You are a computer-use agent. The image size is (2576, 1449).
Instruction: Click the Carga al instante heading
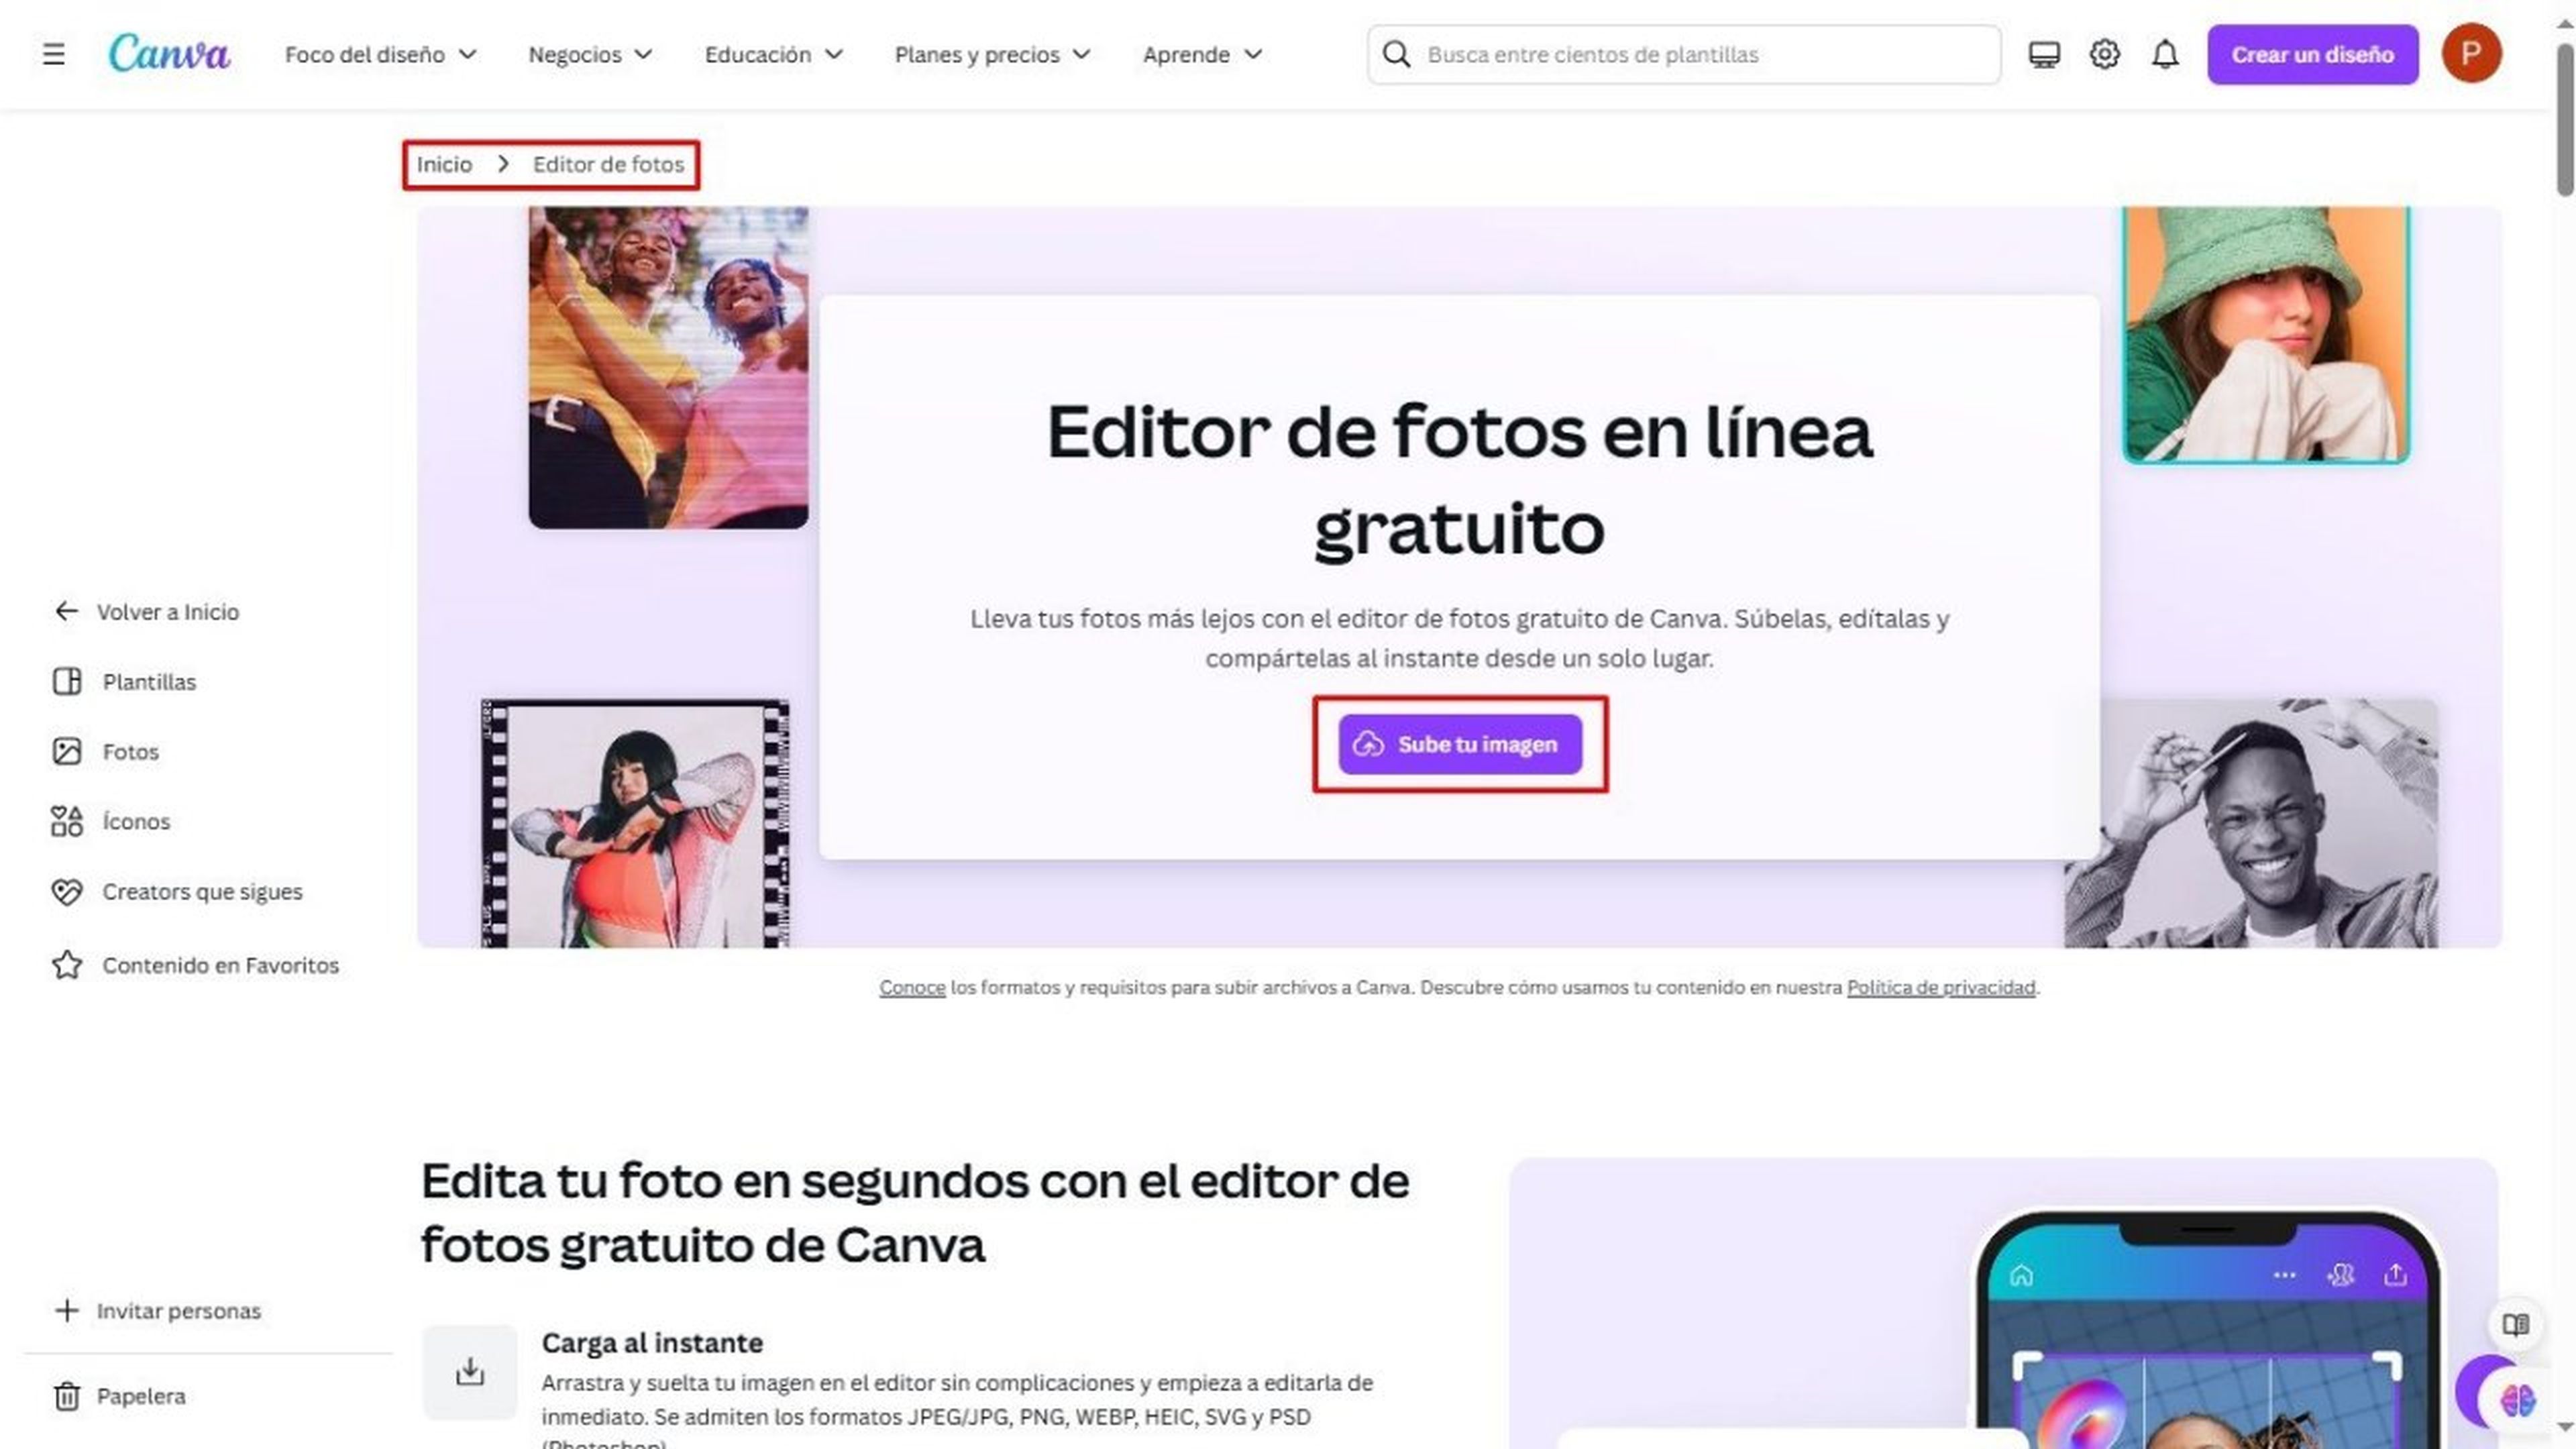click(652, 1343)
